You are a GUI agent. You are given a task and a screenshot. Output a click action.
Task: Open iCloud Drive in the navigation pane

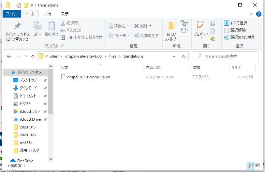tap(27, 119)
